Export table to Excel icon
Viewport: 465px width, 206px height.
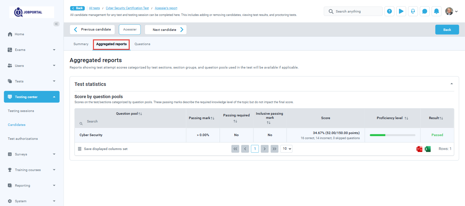click(x=428, y=149)
